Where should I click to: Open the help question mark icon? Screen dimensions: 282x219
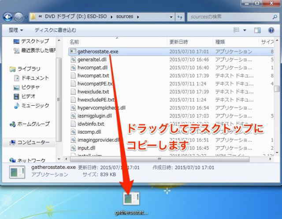pos(271,30)
